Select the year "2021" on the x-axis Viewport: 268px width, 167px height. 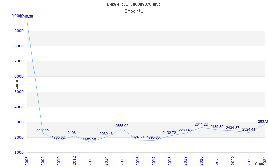(x=217, y=161)
